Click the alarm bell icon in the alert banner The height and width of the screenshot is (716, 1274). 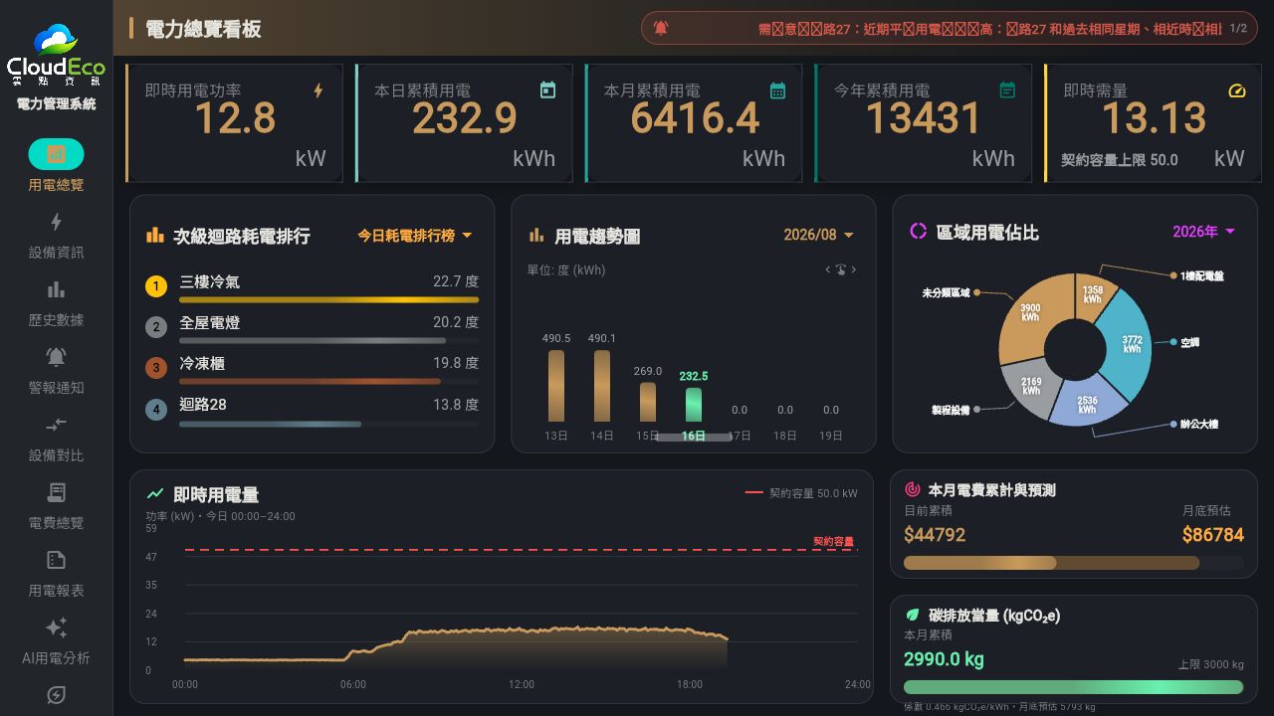coord(661,28)
